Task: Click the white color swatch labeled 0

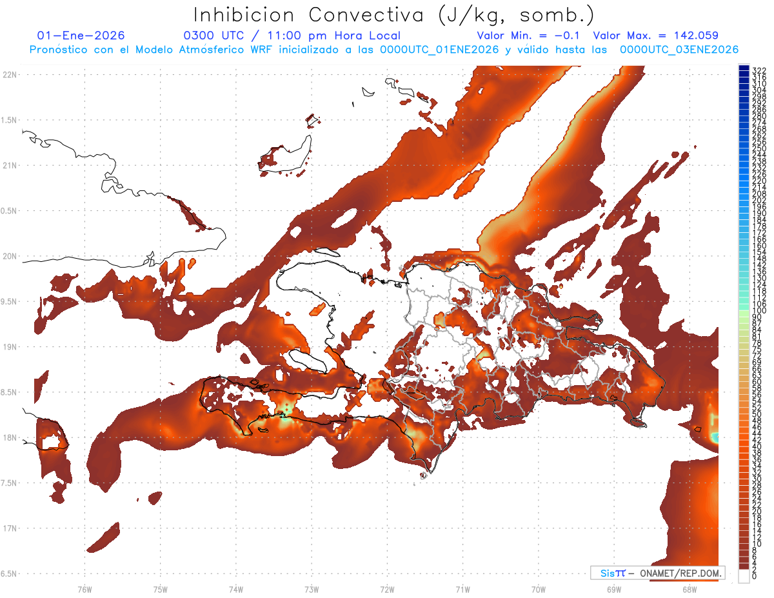Action: click(744, 577)
